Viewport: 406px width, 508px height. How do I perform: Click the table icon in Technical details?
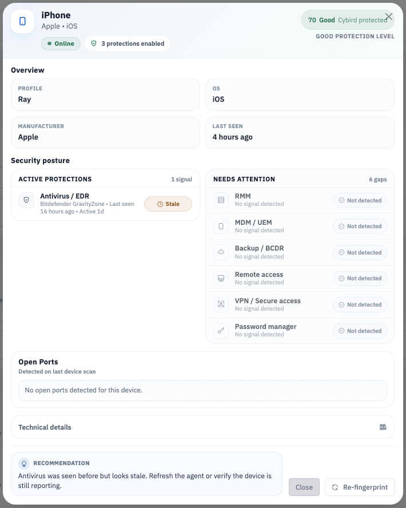[383, 427]
